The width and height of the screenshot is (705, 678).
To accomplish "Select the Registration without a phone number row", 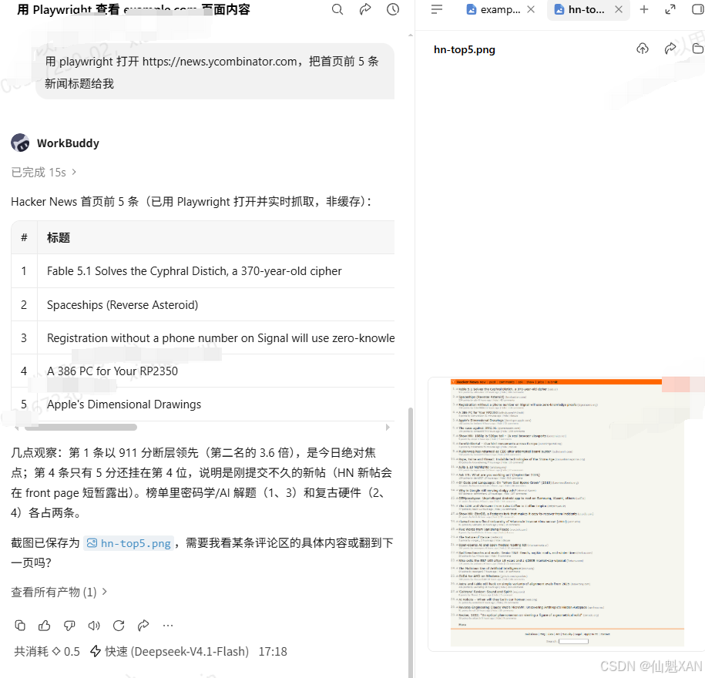I will click(203, 338).
